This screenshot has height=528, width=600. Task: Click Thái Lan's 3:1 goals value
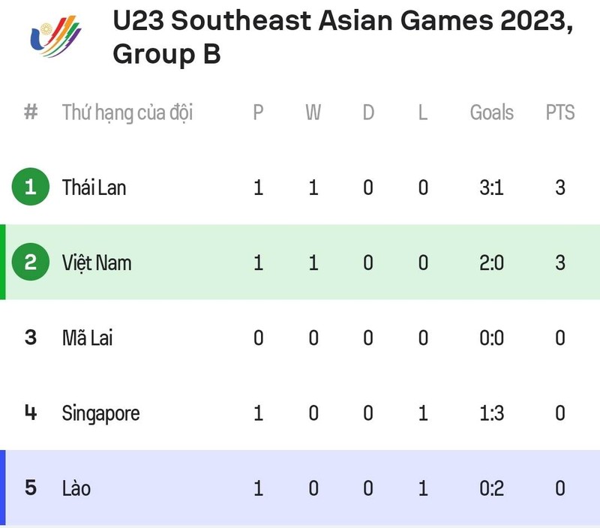[492, 187]
